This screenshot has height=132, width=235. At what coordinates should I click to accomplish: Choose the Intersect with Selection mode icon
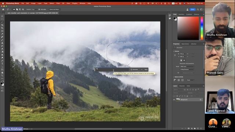tap(23, 10)
